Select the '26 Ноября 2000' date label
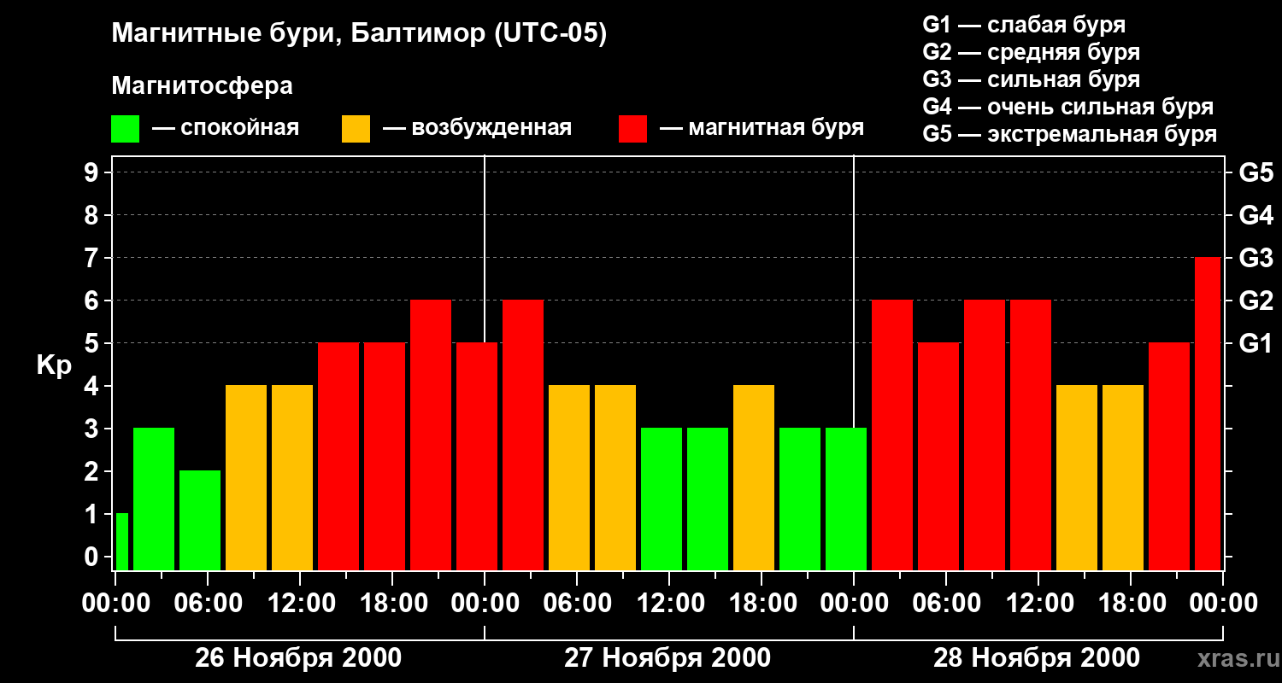The height and width of the screenshot is (683, 1282). point(298,658)
